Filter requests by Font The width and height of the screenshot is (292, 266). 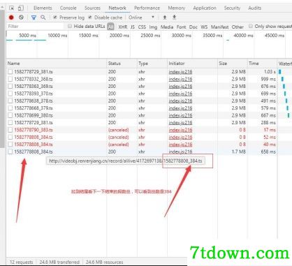pyautogui.click(x=181, y=27)
